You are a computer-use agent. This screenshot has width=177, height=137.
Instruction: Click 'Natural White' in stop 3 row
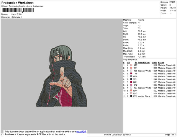[x=145, y=71]
